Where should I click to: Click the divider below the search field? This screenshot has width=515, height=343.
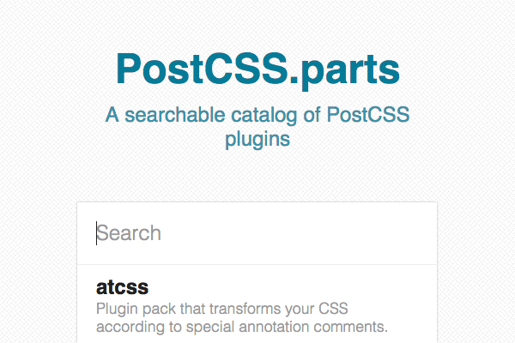[257, 265]
